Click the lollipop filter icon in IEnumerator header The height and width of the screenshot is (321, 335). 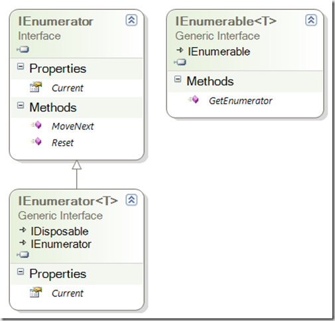point(23,49)
